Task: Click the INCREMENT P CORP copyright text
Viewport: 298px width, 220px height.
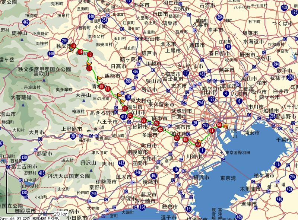Action: point(29,218)
